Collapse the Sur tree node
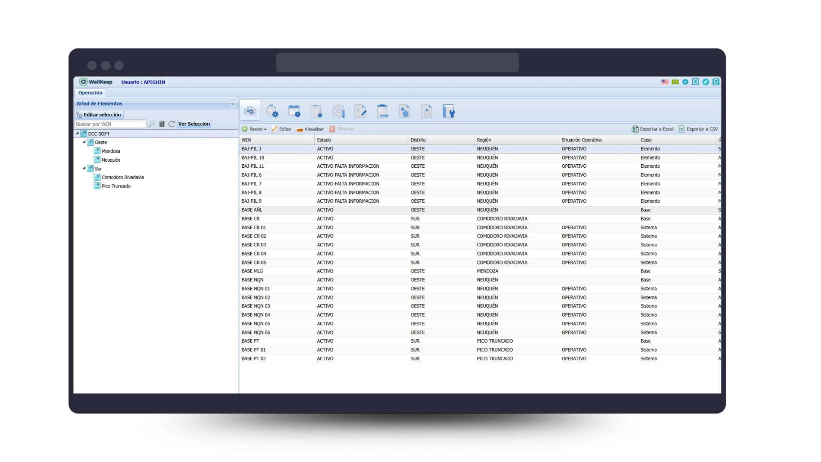This screenshot has height=462, width=821. [84, 169]
